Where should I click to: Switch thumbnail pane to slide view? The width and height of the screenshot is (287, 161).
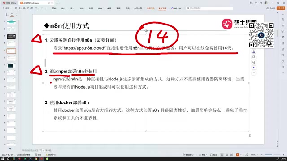coord(12,15)
